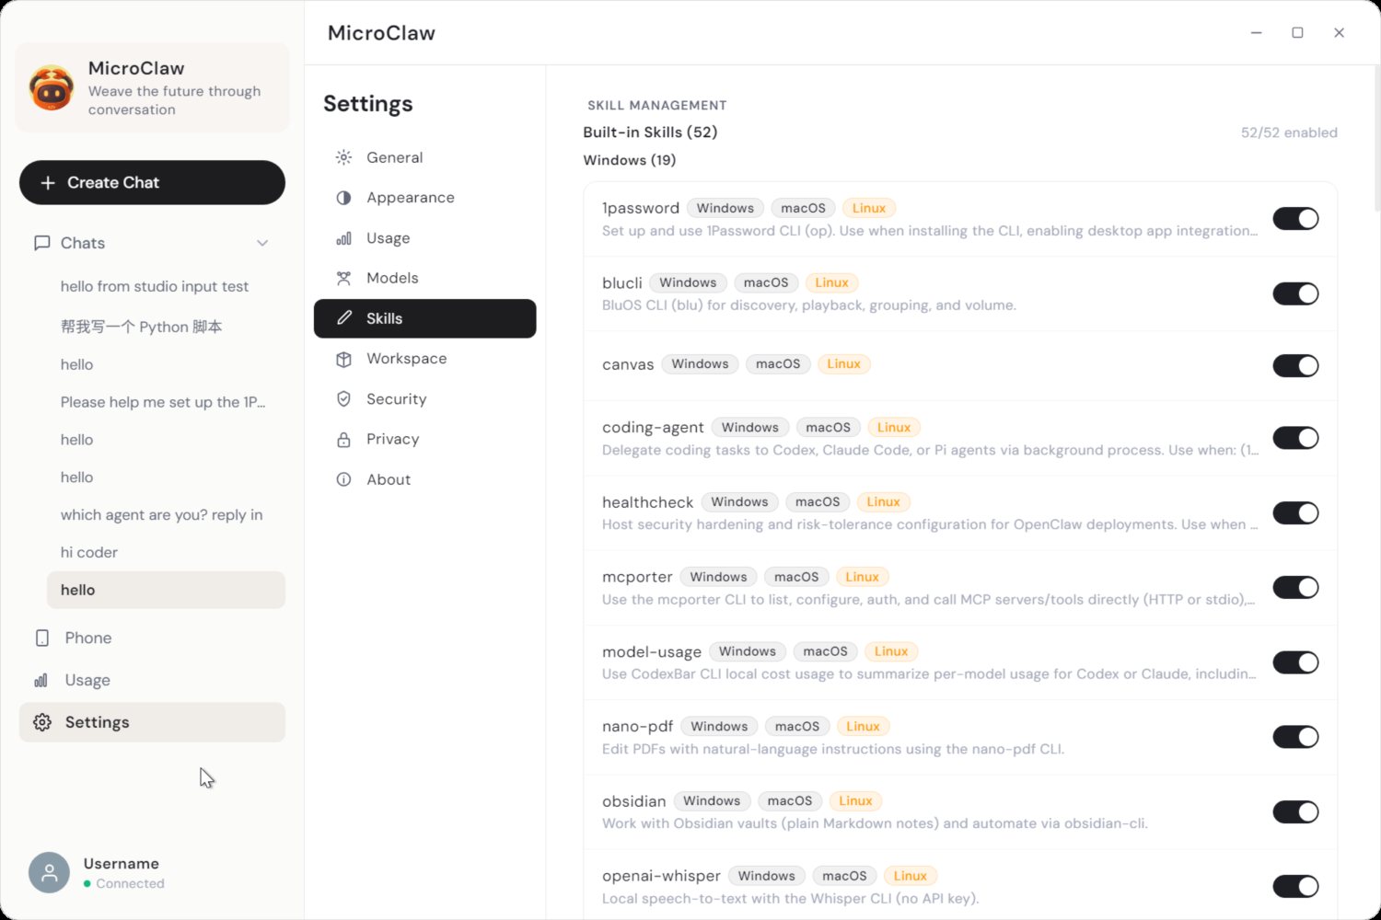Click the Chats speech bubble icon

coord(41,243)
